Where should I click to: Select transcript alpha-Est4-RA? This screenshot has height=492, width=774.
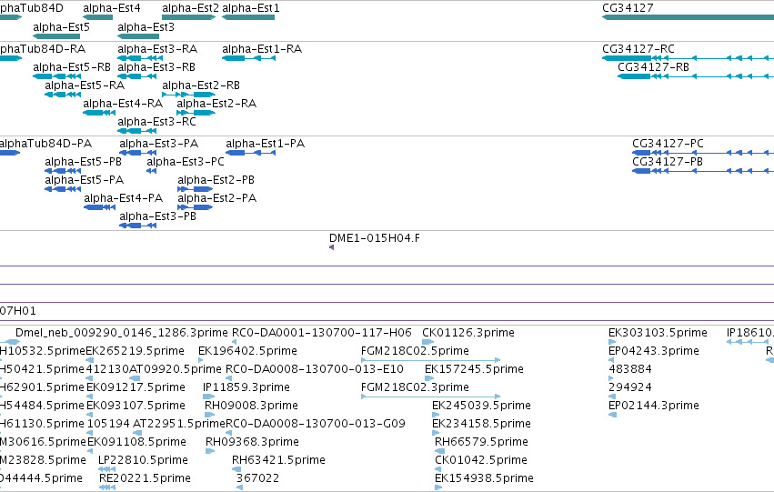[100, 113]
